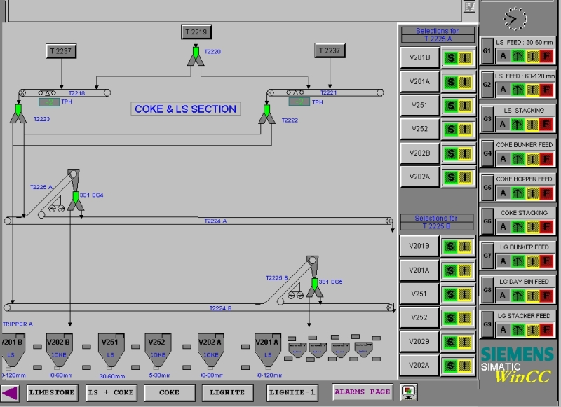Image resolution: width=561 pixels, height=407 pixels.
Task: Switch to the LIMESTONE screen
Action: tap(53, 392)
